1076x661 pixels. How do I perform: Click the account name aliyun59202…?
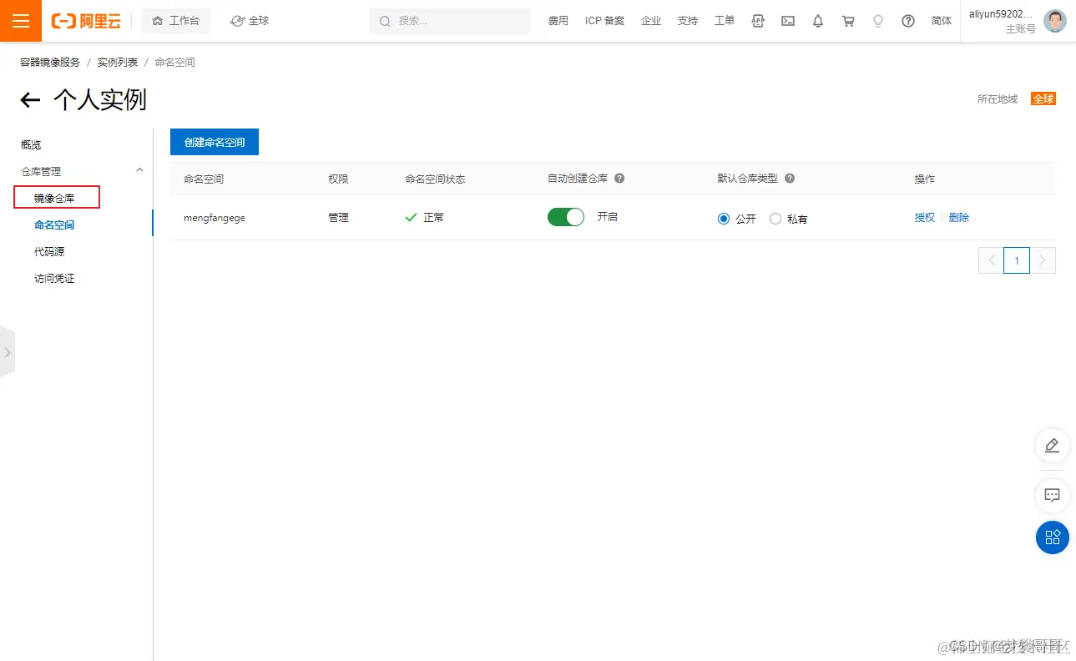(x=1002, y=14)
